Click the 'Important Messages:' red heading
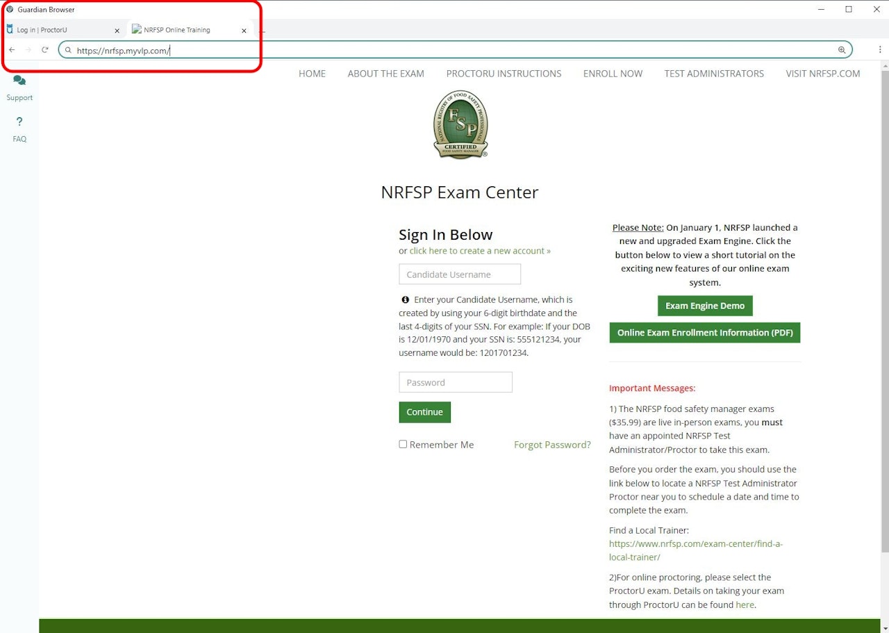889x633 pixels. (x=652, y=388)
